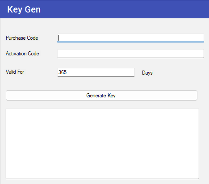Click the 365 value in Valid For
This screenshot has height=184, width=209.
(x=63, y=72)
